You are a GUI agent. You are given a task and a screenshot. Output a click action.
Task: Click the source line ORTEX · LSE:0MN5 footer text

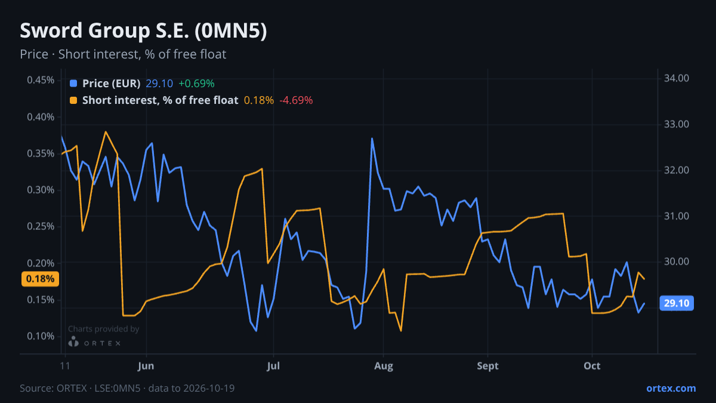point(127,388)
